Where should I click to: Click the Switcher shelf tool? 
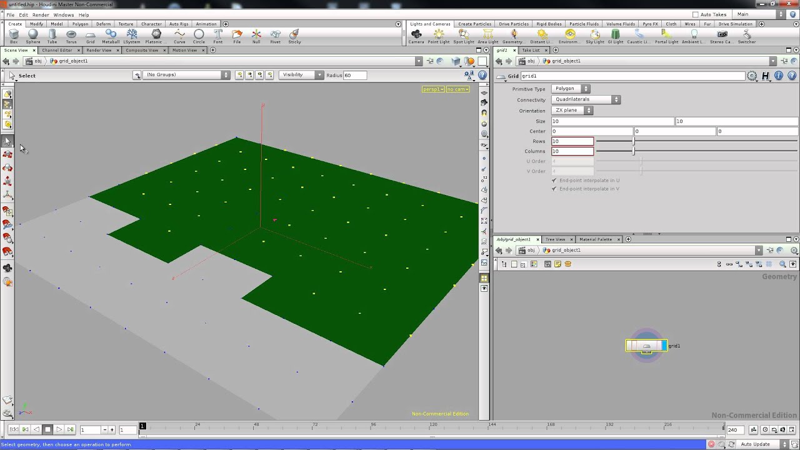click(x=747, y=36)
